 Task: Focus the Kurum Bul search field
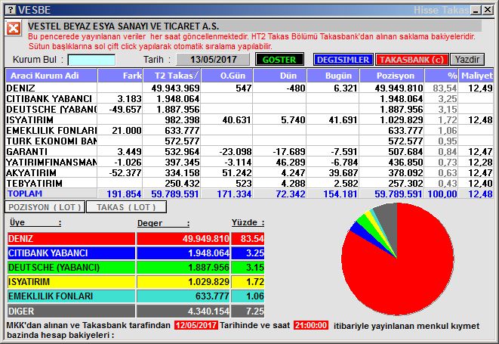(91, 60)
